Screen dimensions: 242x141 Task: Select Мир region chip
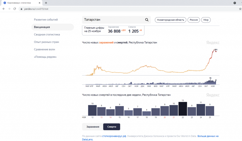coord(206,20)
